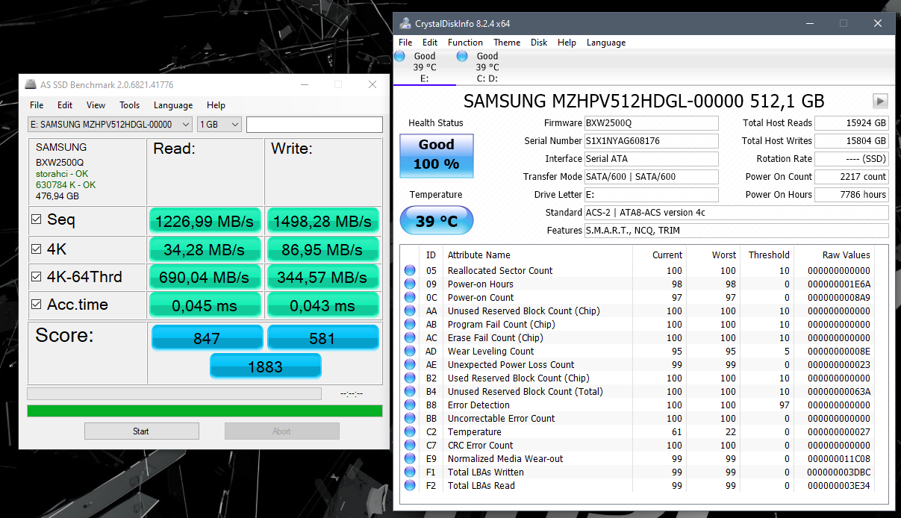
Task: Click status orb for Normalized Media Wear-out
Action: click(410, 458)
